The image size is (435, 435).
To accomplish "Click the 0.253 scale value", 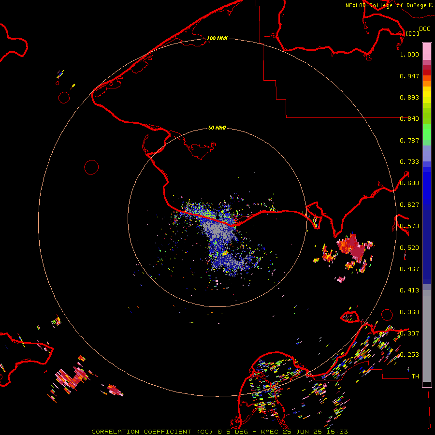I will pyautogui.click(x=409, y=355).
